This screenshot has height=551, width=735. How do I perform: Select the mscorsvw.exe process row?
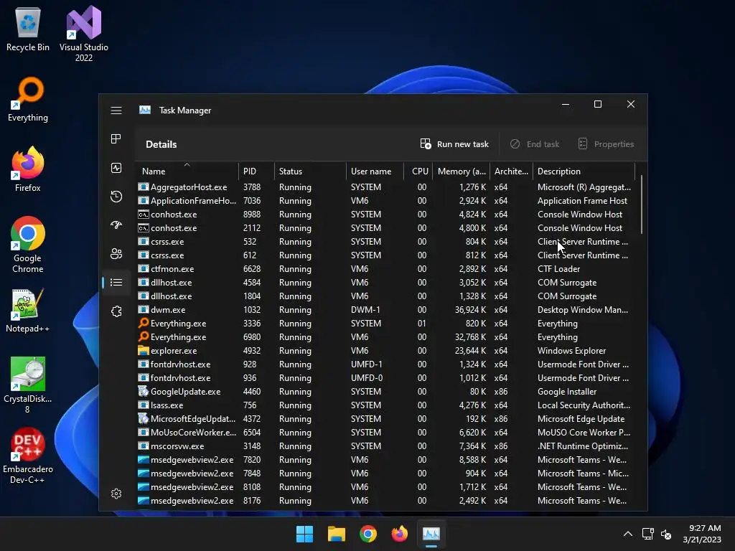coord(387,446)
